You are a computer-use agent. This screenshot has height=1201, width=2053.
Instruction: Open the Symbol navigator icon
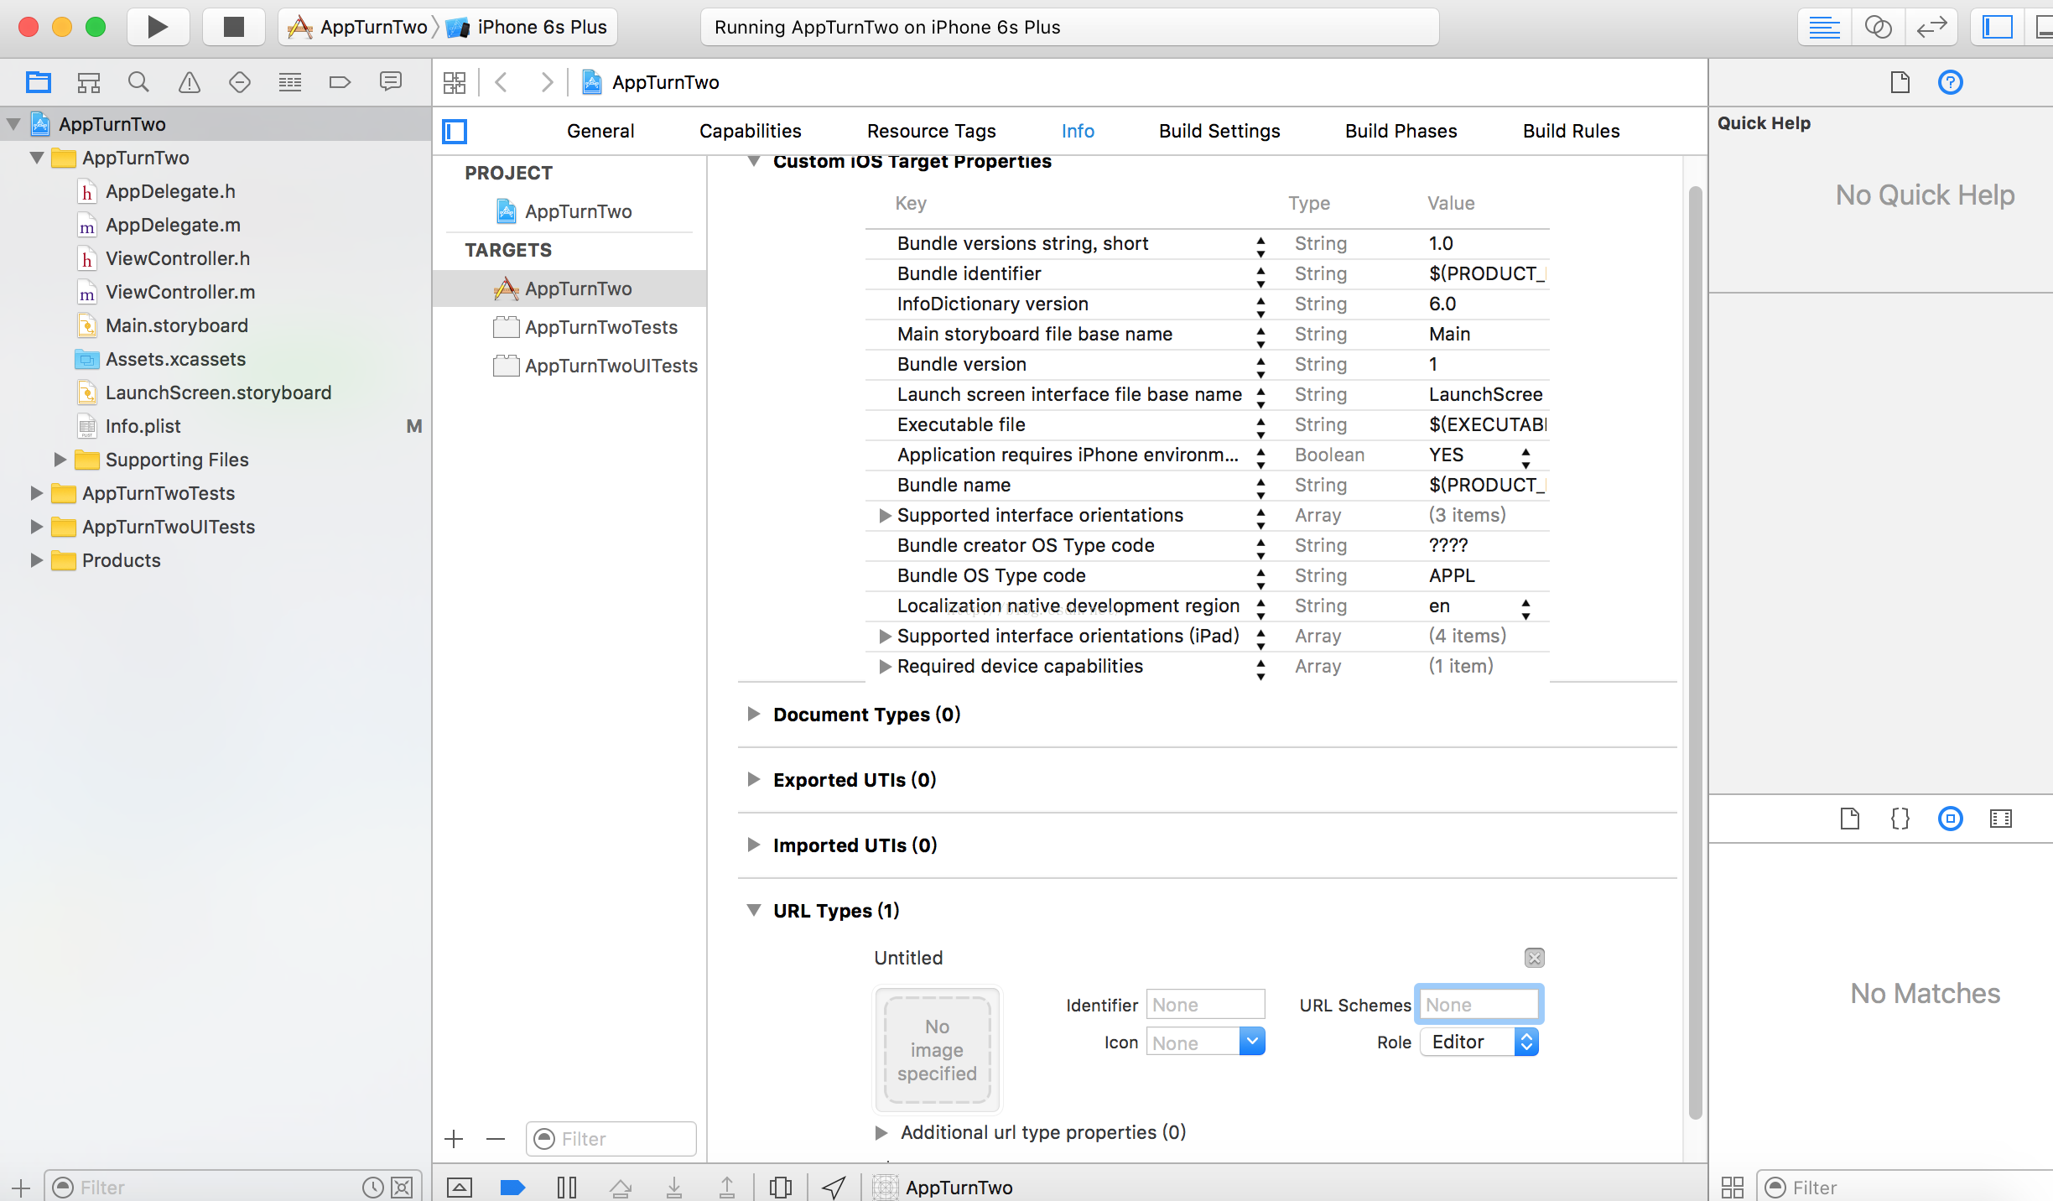(88, 82)
